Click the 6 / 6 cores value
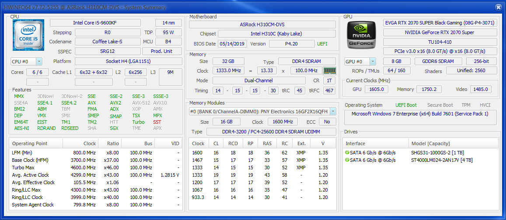The image size is (506, 220). (x=38, y=72)
